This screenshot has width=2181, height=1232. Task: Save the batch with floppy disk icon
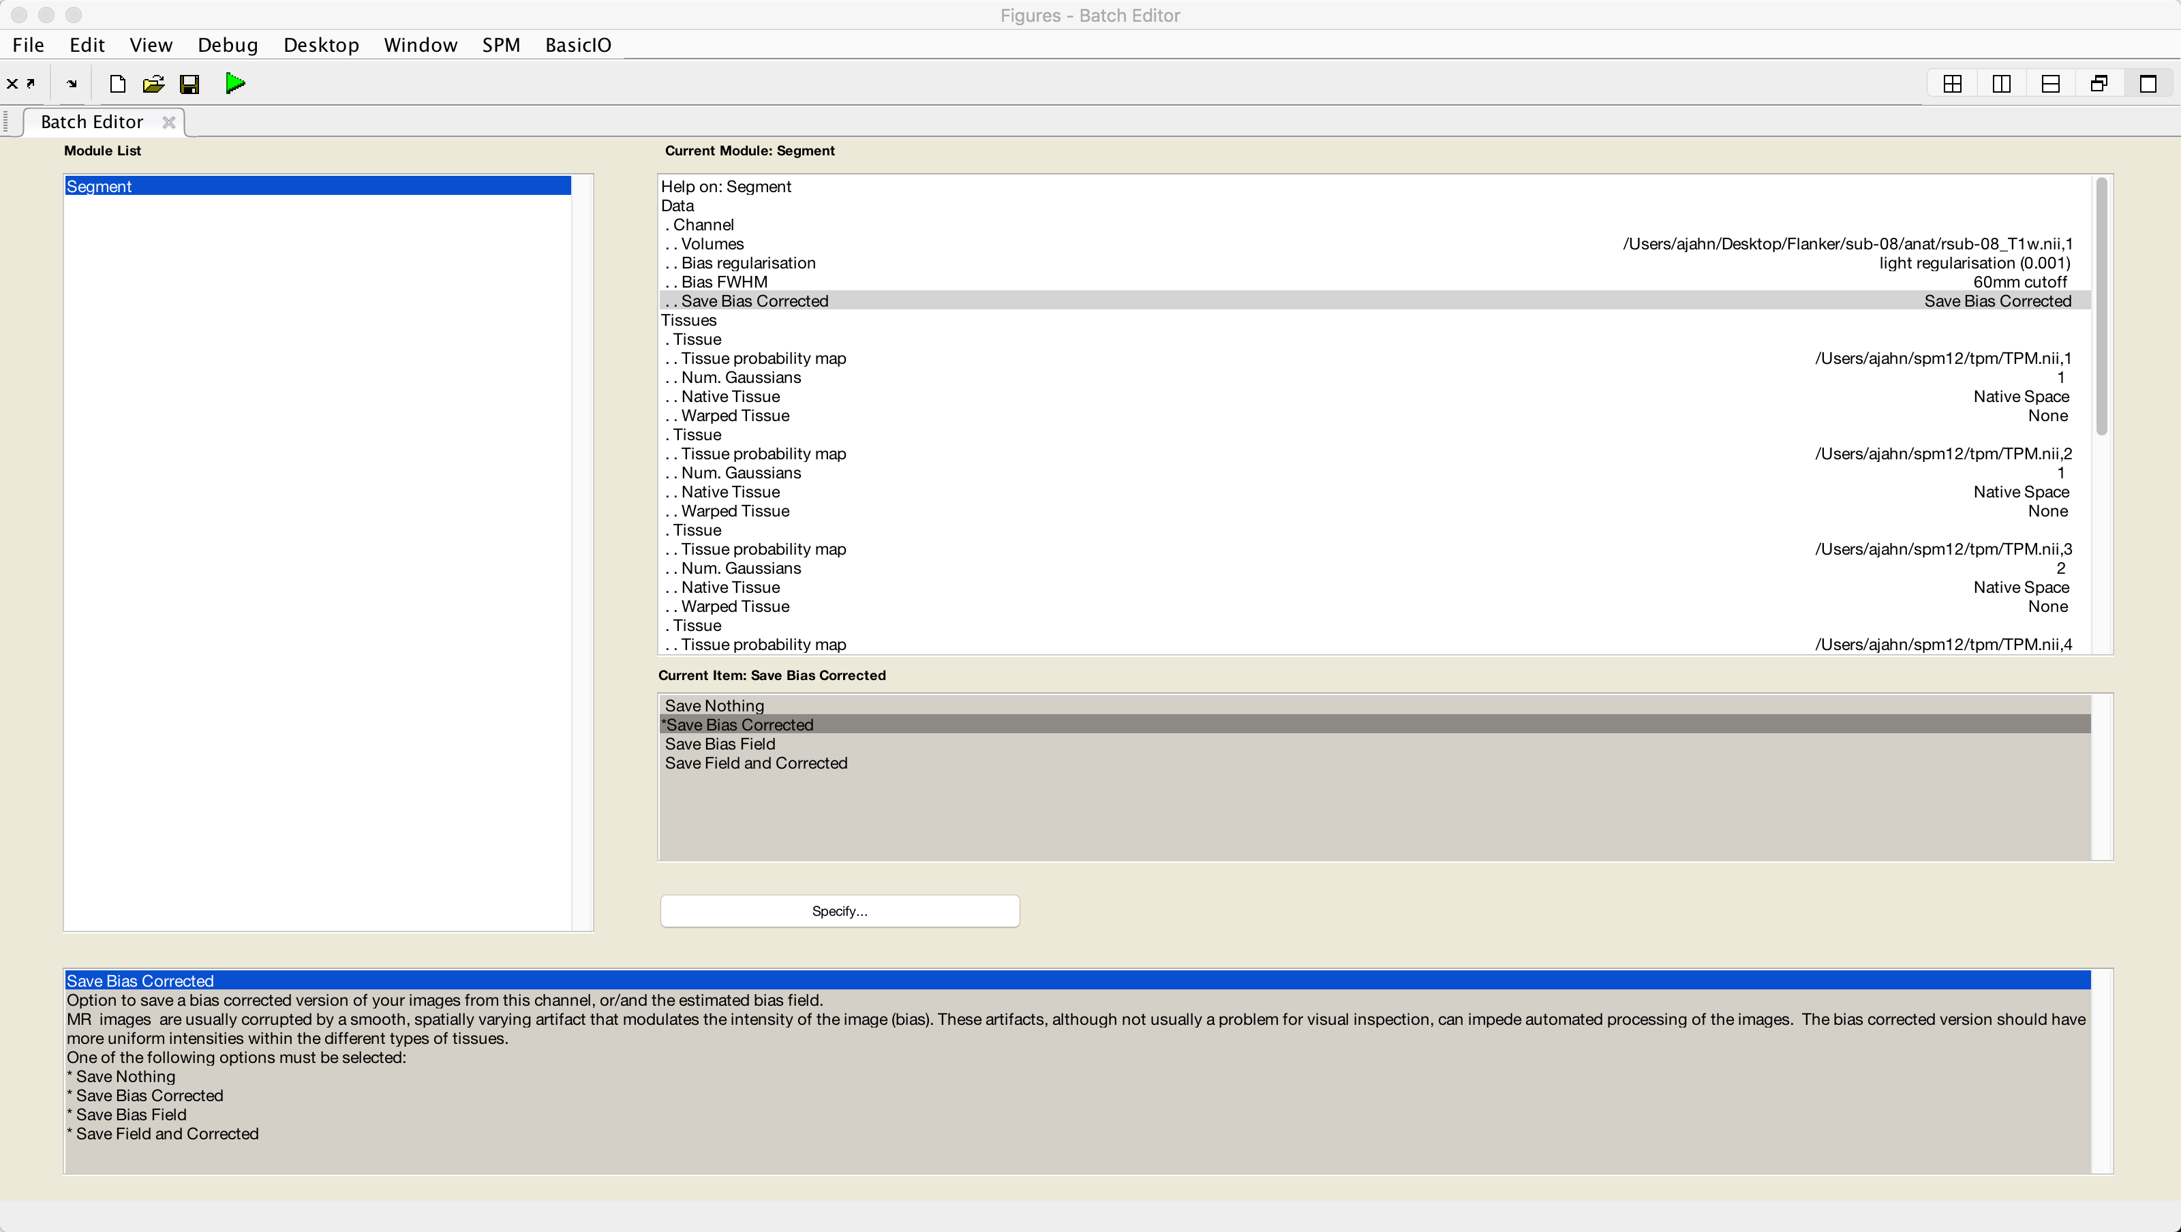pos(189,84)
